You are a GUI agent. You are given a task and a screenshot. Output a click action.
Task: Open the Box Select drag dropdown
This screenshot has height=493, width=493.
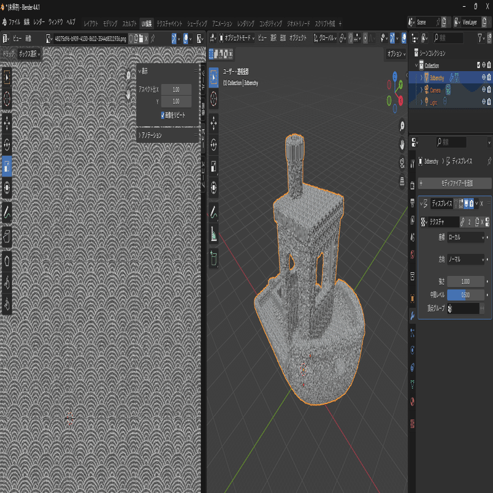[x=29, y=54]
